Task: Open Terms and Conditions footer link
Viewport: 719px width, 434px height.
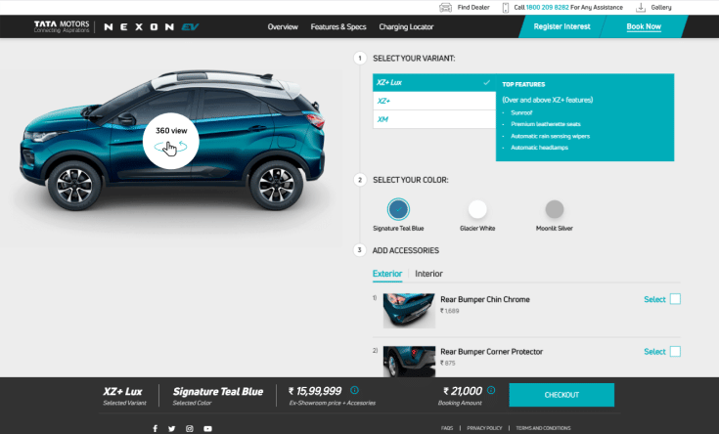Action: [x=543, y=428]
